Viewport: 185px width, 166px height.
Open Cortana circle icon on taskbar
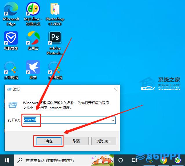pos(121,160)
